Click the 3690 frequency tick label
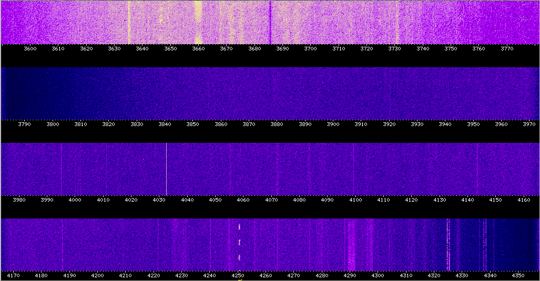The image size is (540, 281). pyautogui.click(x=282, y=49)
